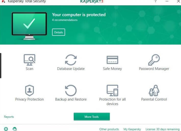Open the Scan tool icon

coord(29,60)
